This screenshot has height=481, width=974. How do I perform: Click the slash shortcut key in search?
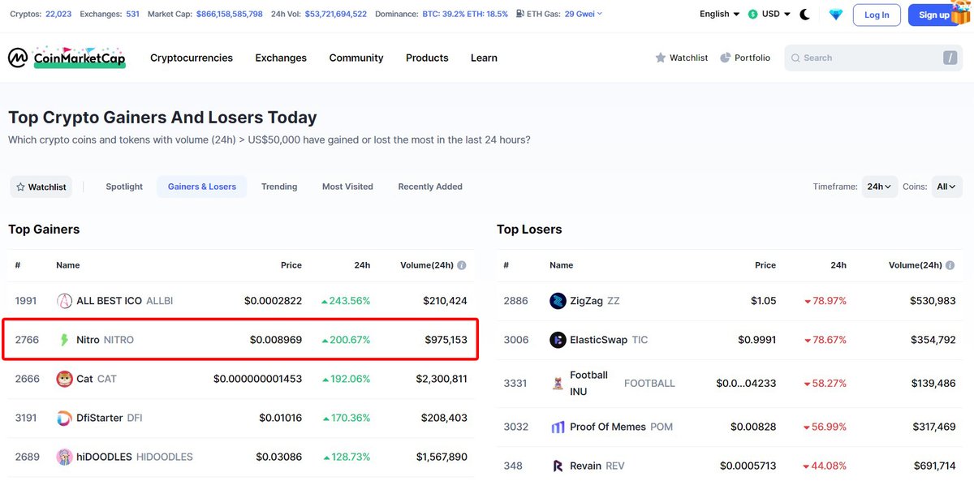click(x=950, y=58)
